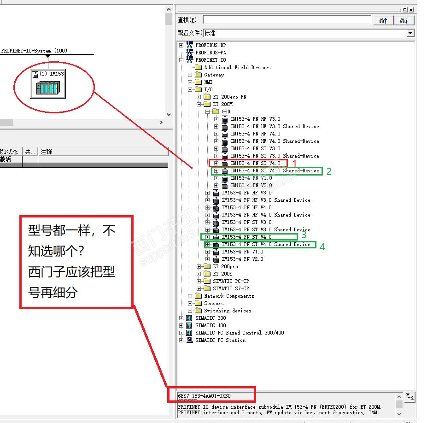The image size is (427, 423).
Task: Select IM153-4 PN V1.0 under ET 200M icon
Action: click(216, 252)
